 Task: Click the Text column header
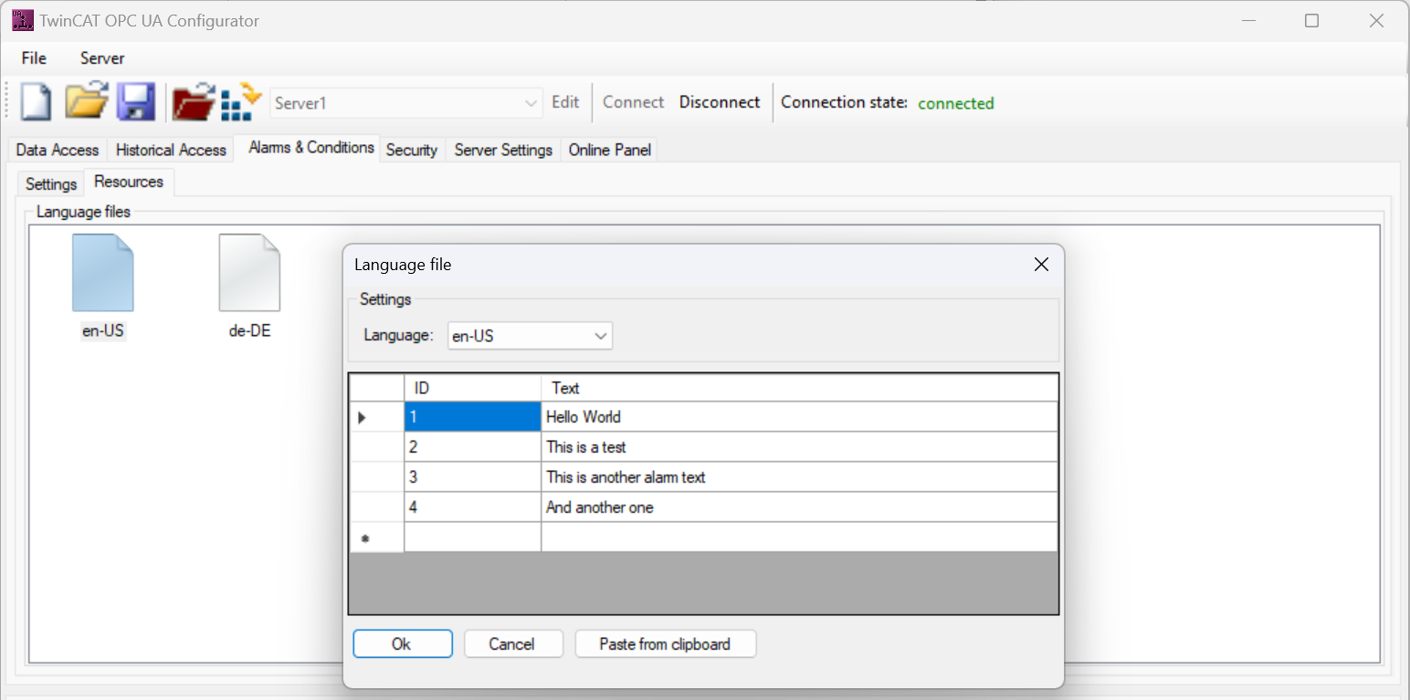tap(800, 388)
